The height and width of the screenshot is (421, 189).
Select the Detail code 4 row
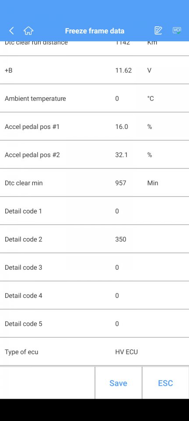(x=94, y=296)
